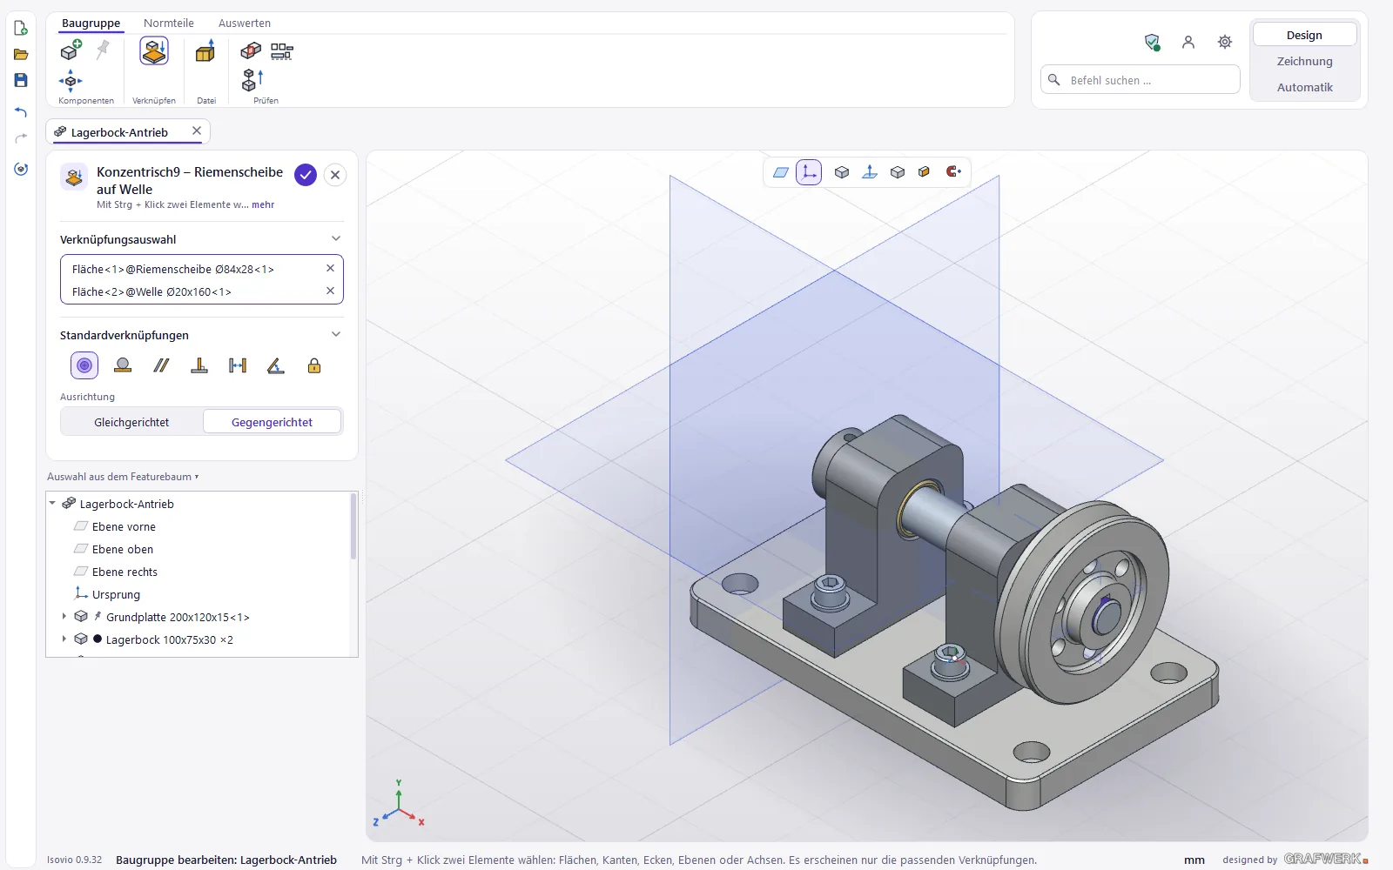Confirm the mate with the checkmark button
The height and width of the screenshot is (870, 1393).
pyautogui.click(x=306, y=175)
